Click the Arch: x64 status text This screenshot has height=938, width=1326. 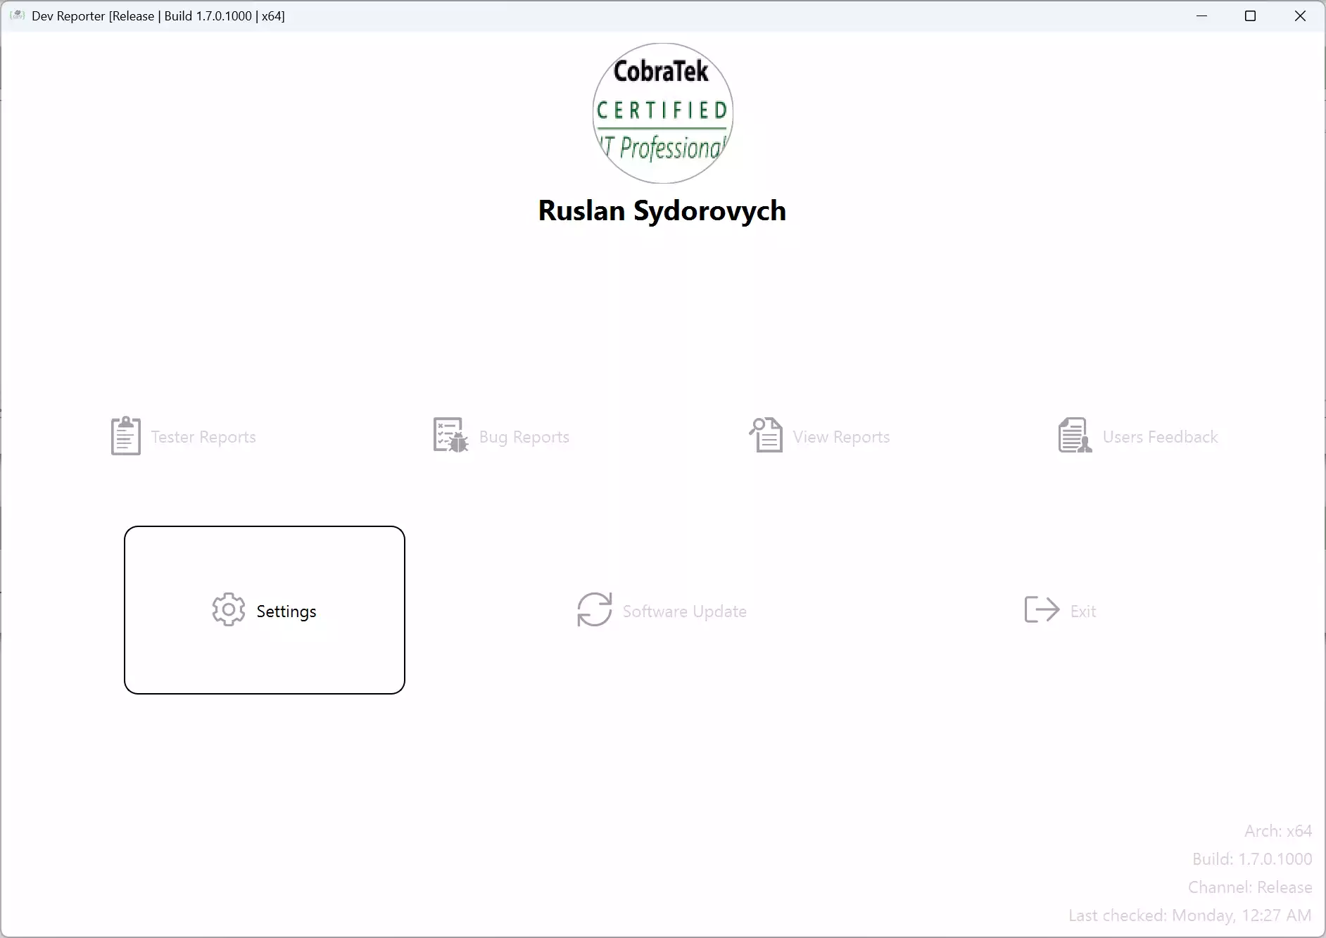point(1278,831)
